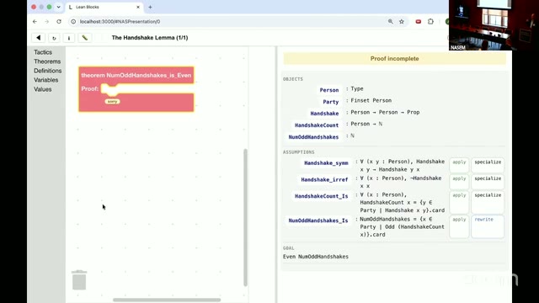Click the Party object name
Image resolution: width=539 pixels, height=303 pixels.
331,102
